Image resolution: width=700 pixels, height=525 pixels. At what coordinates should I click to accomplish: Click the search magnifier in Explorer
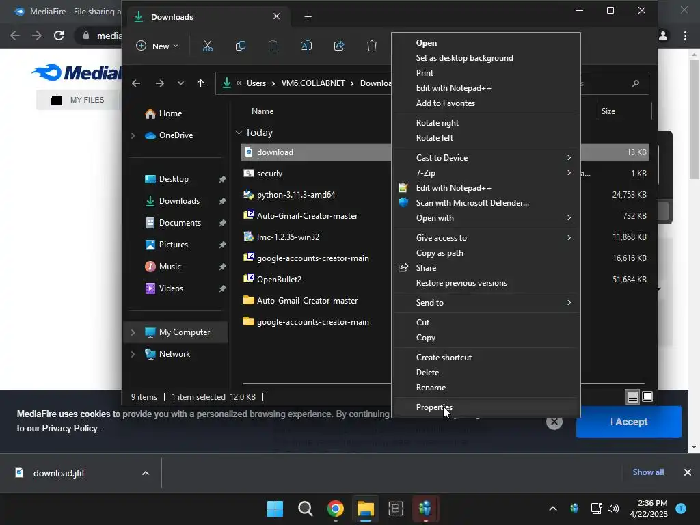(x=635, y=83)
